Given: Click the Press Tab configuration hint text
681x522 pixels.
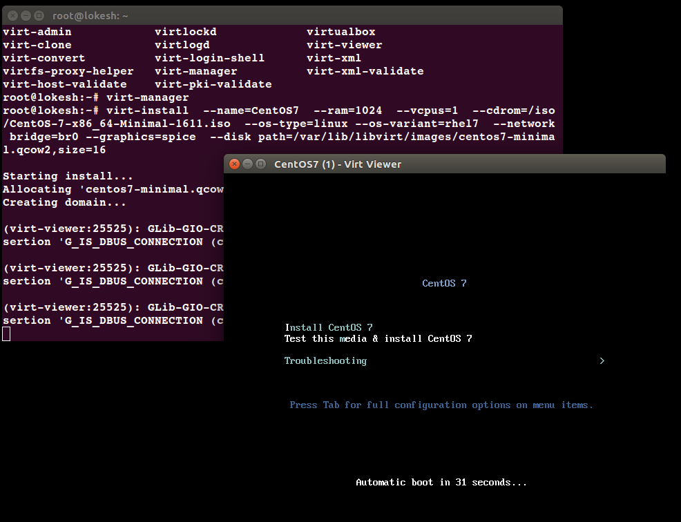Looking at the screenshot, I should point(441,405).
